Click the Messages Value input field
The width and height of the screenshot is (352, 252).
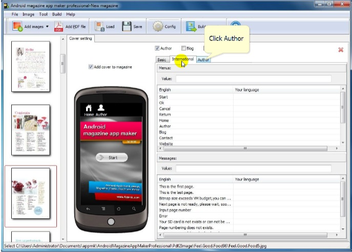pos(254,168)
